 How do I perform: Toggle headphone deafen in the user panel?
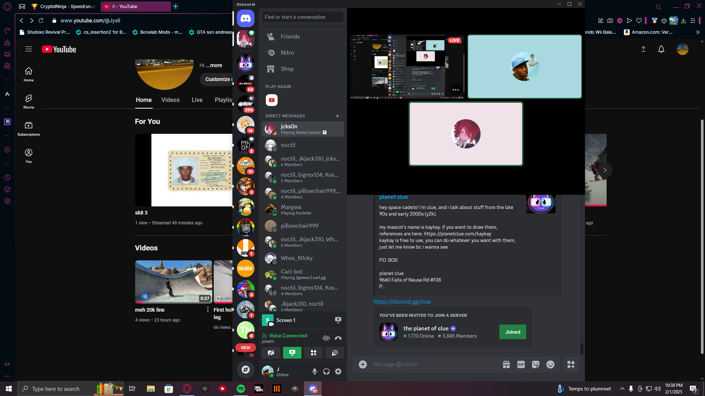coord(326,371)
